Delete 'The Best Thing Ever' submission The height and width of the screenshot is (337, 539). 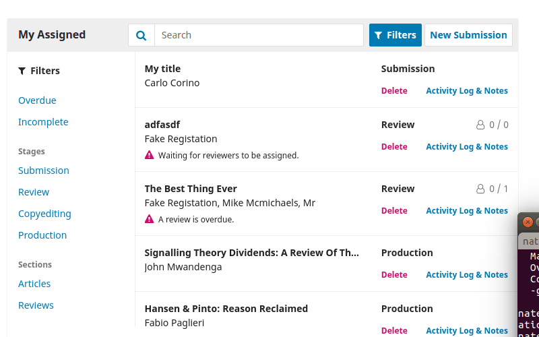pos(394,211)
